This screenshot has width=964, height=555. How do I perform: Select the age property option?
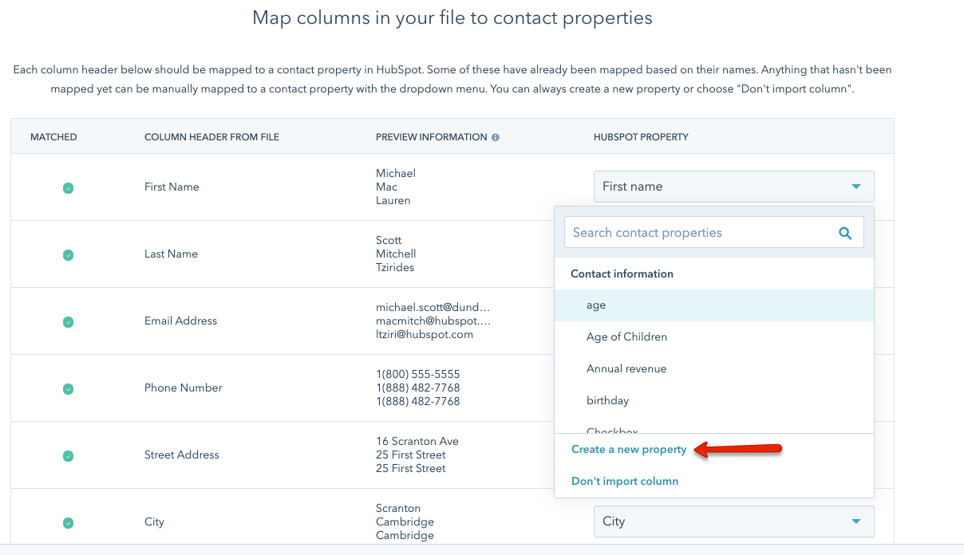tap(596, 305)
